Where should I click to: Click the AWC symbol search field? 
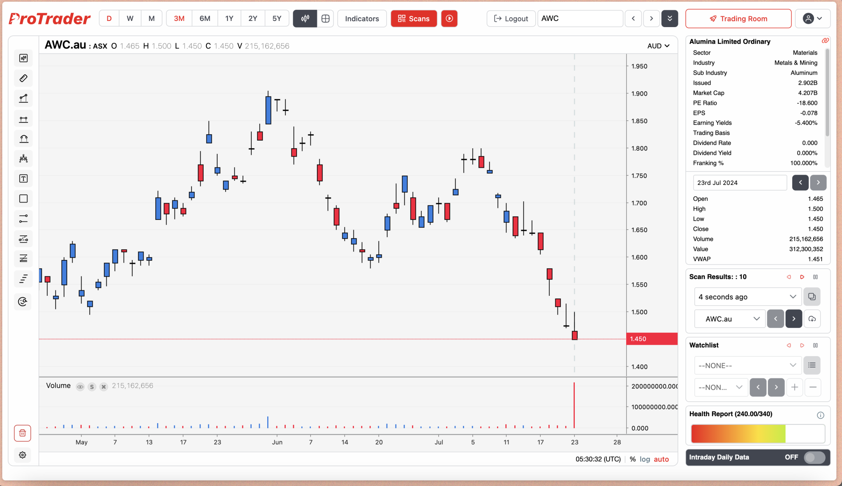pos(580,18)
